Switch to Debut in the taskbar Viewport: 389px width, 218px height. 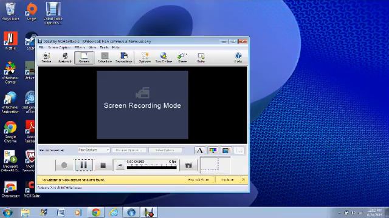point(149,213)
